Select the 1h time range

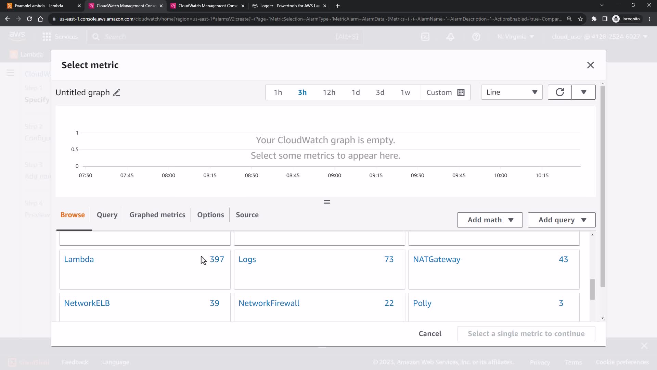pos(278,92)
